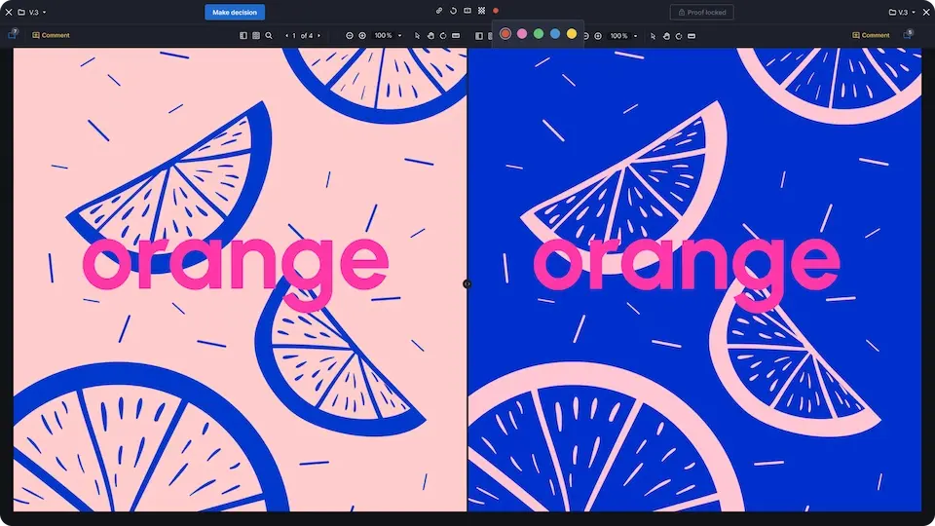This screenshot has height=526, width=935.
Task: Zoom out in the left pane
Action: coord(350,35)
